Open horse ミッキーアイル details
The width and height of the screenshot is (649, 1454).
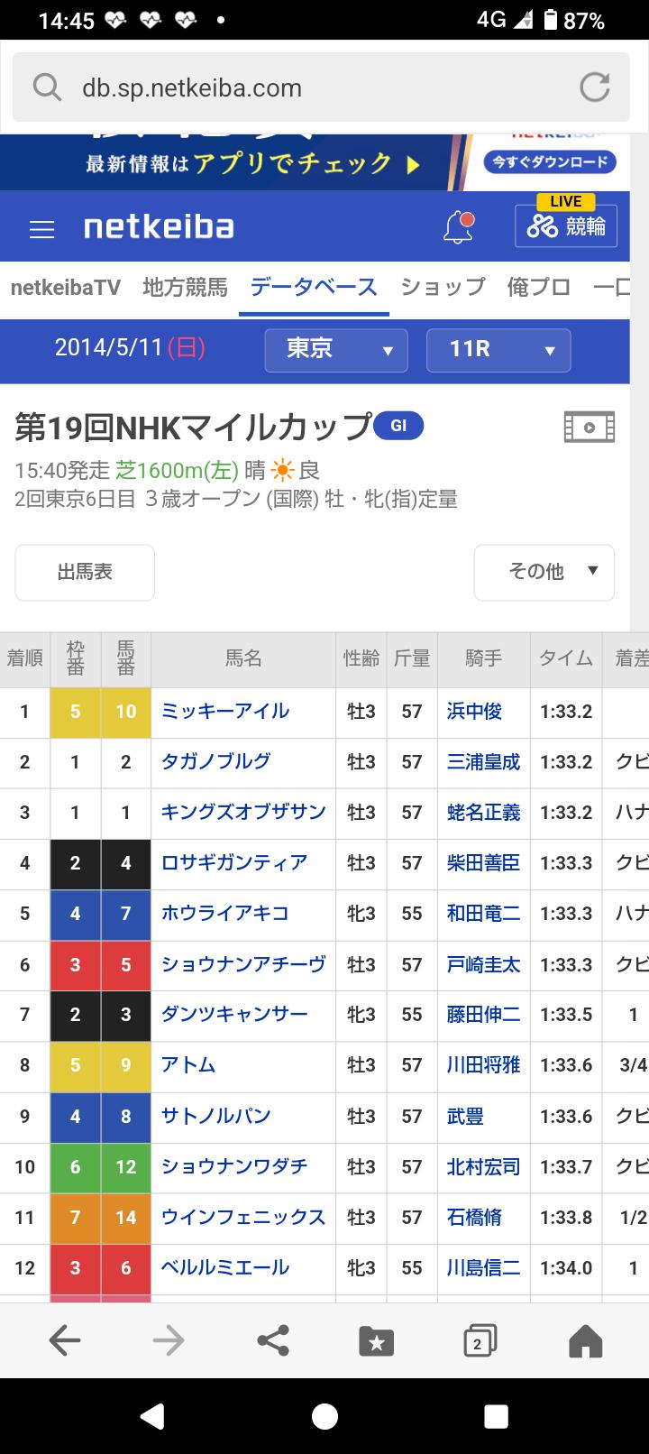[225, 712]
